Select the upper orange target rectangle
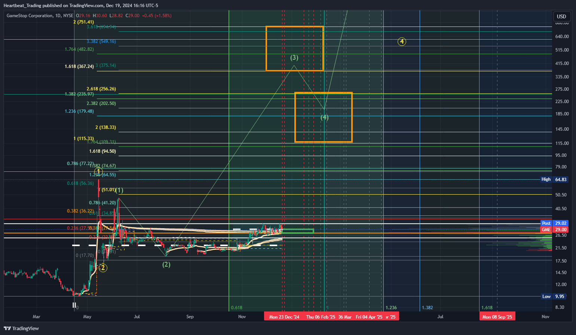This screenshot has height=335, width=576. (x=294, y=49)
